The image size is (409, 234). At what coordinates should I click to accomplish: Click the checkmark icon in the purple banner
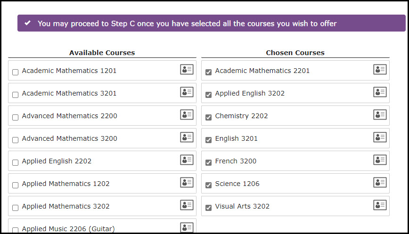(27, 23)
